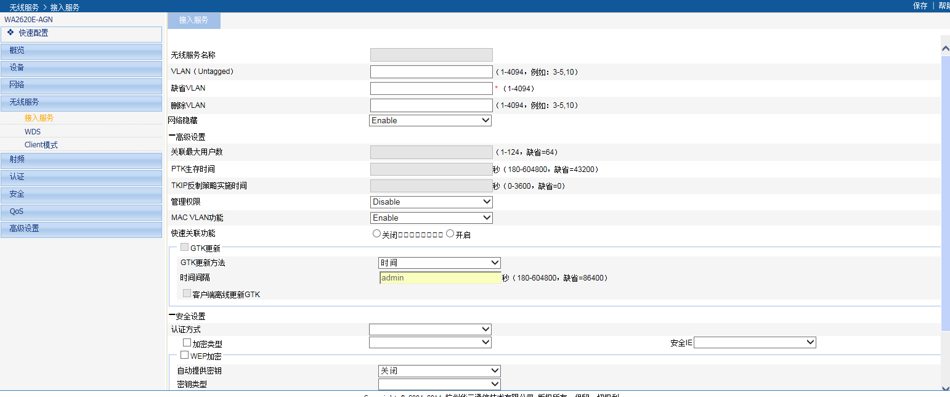Expand the 高级设置 sidebar section
The height and width of the screenshot is (397, 950).
coord(81,229)
